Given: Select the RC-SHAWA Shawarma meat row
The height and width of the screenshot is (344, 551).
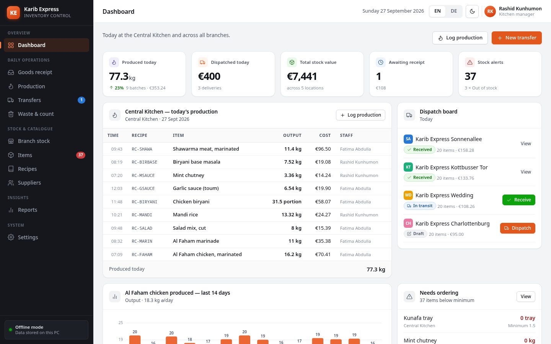Looking at the screenshot, I should click(x=247, y=149).
